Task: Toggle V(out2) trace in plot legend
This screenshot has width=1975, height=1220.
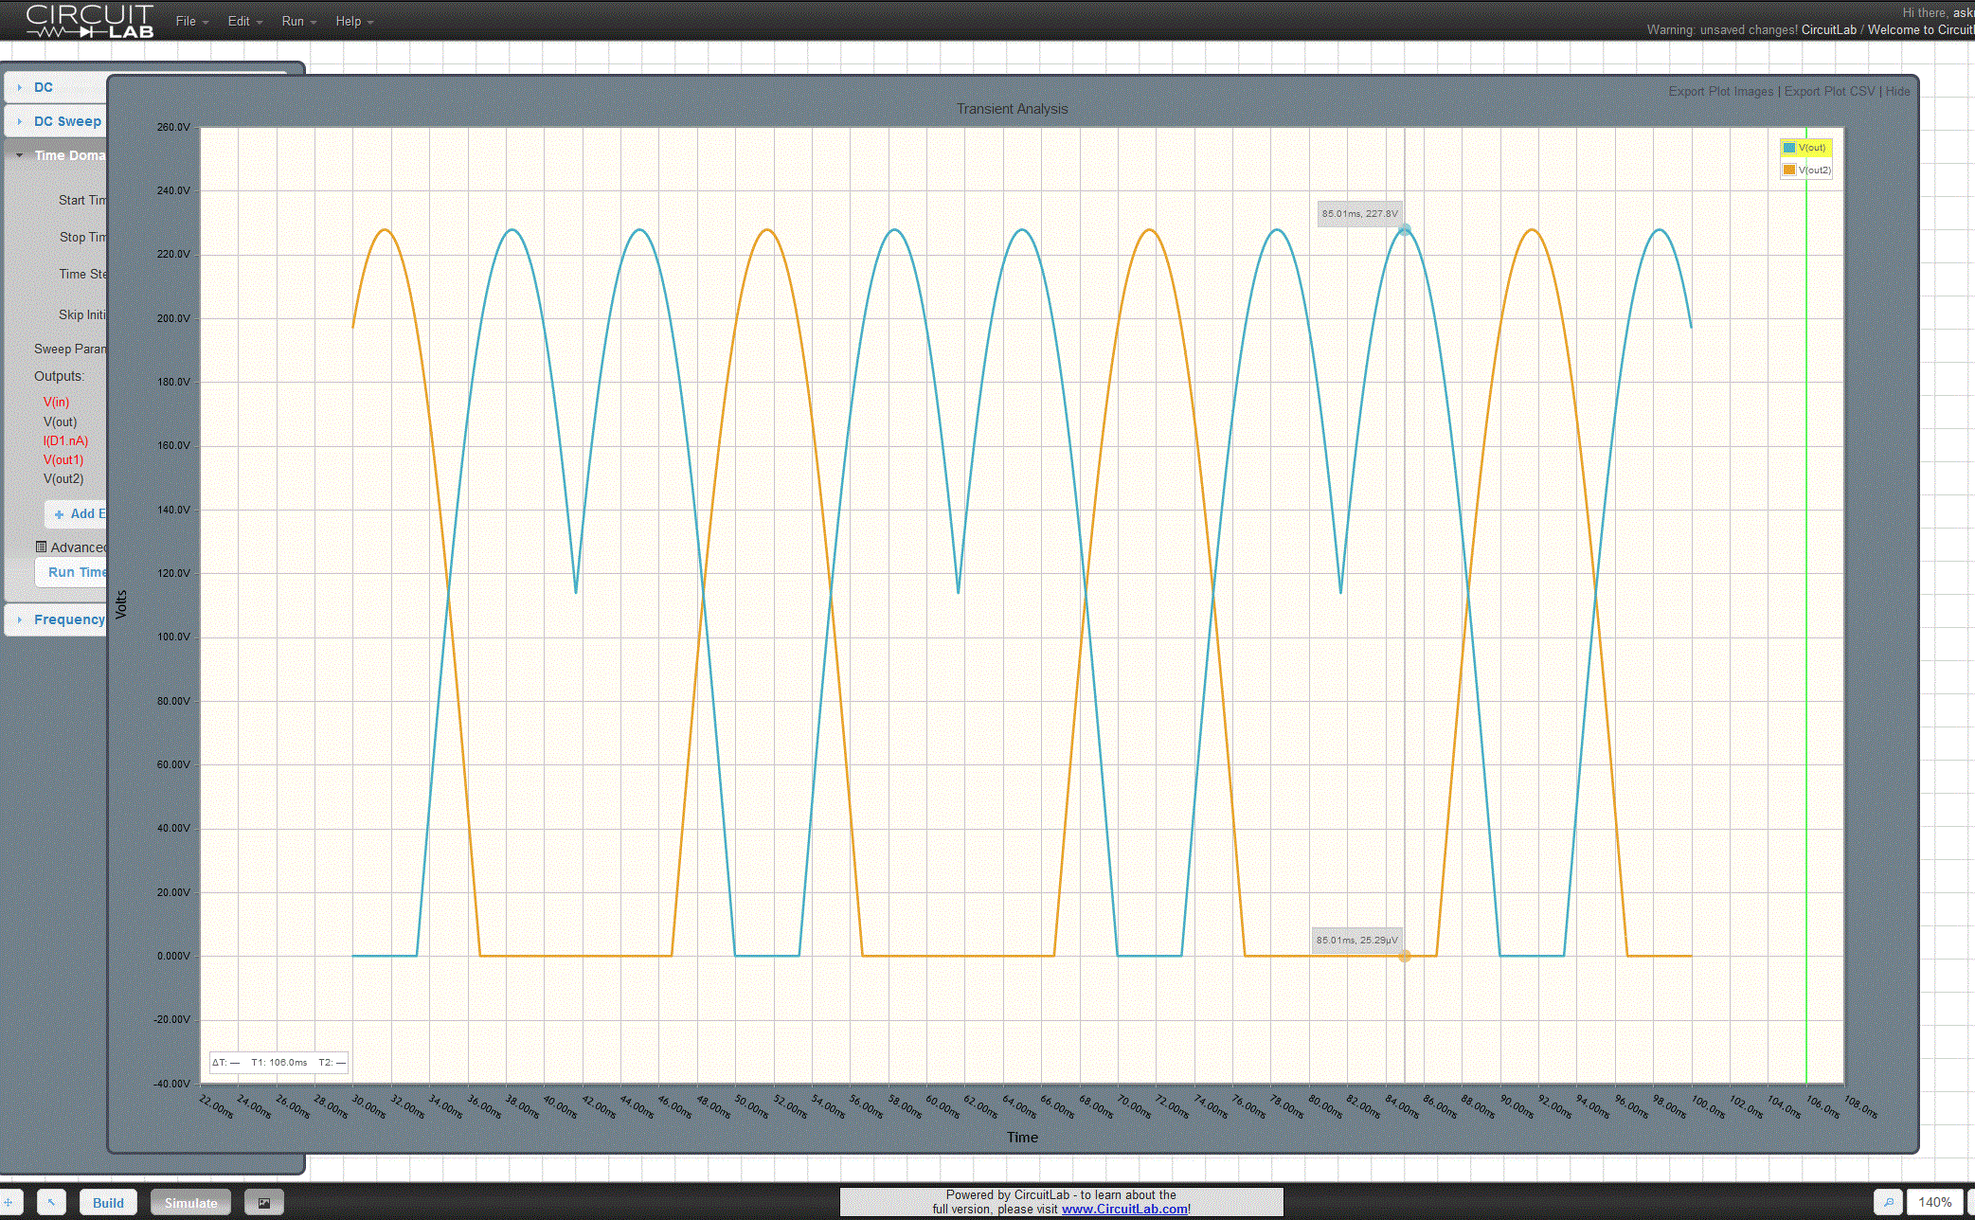Action: tap(1813, 170)
